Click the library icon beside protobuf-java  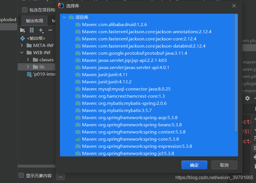(x=78, y=53)
